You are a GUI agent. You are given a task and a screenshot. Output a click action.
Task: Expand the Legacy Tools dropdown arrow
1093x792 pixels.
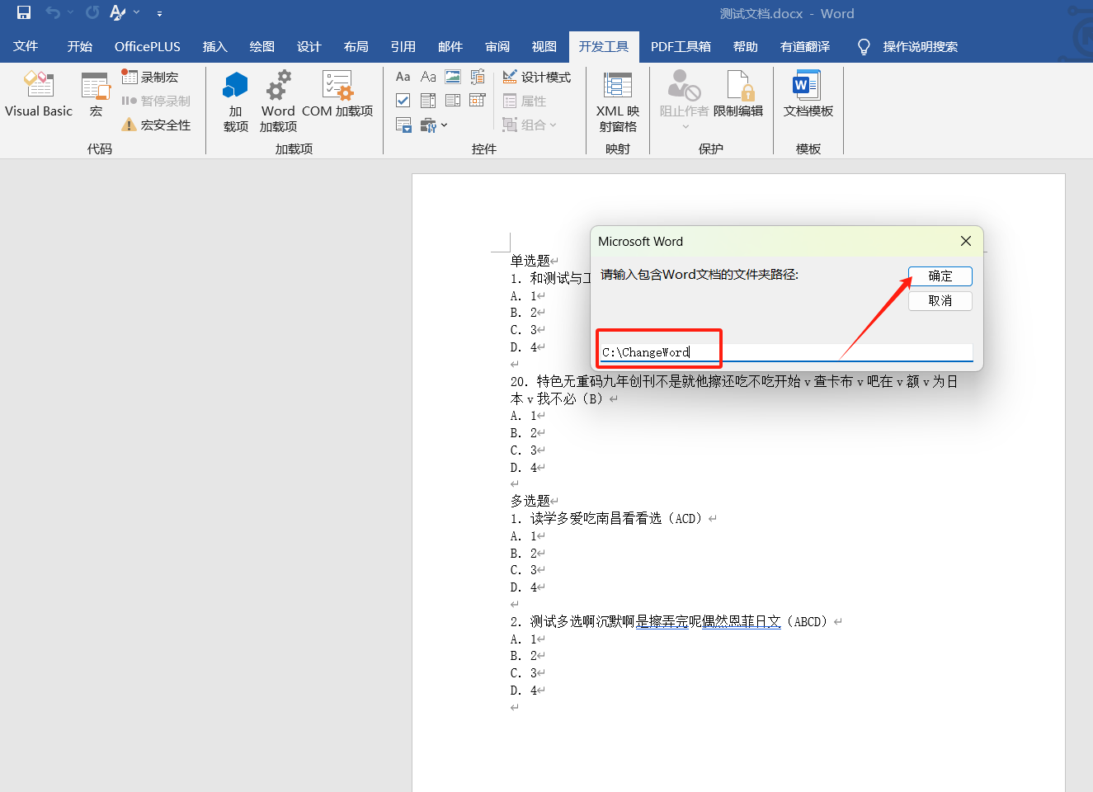[445, 125]
